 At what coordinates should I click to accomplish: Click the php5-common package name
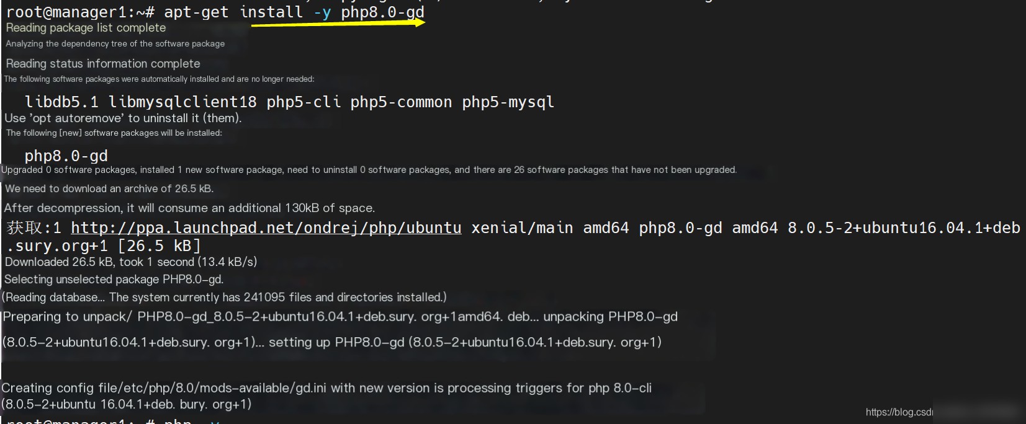tap(401, 102)
